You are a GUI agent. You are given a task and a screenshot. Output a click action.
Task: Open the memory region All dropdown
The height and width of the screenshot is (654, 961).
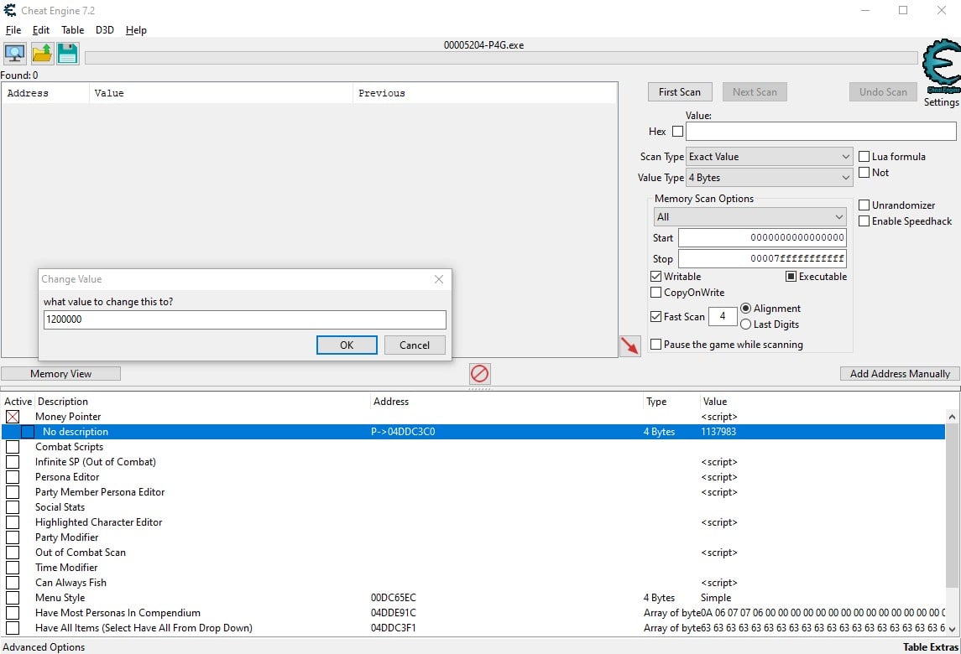(x=750, y=217)
